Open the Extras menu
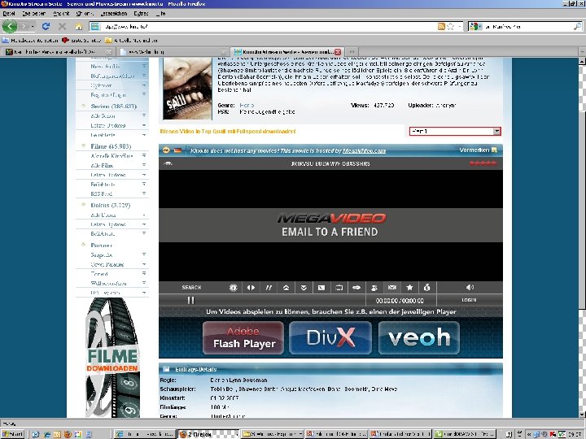The height and width of the screenshot is (439, 586). (x=141, y=14)
